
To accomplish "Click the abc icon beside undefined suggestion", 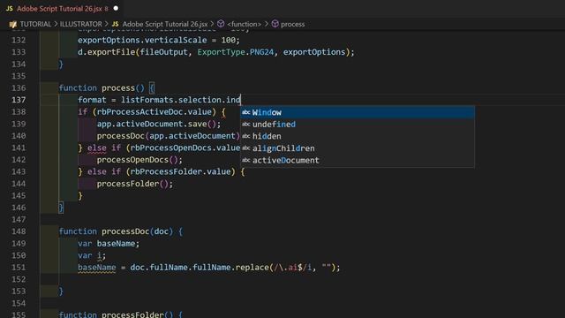I will click(x=246, y=125).
